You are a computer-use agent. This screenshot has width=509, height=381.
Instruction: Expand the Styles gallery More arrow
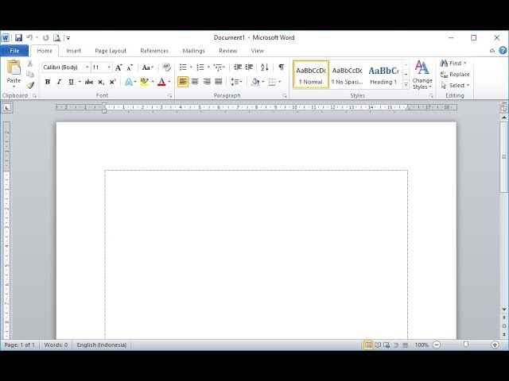point(406,85)
